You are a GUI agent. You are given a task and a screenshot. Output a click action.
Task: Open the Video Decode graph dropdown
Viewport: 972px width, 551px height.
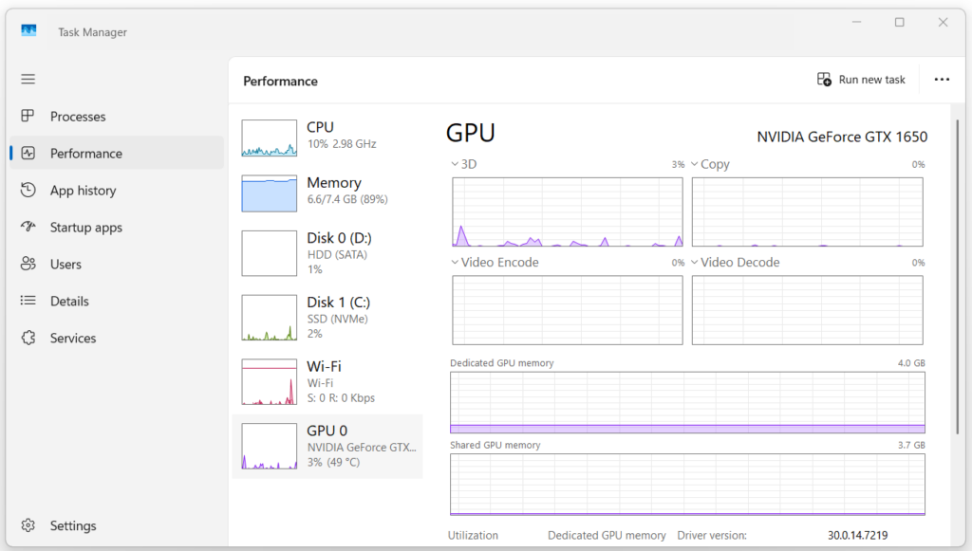coord(695,262)
